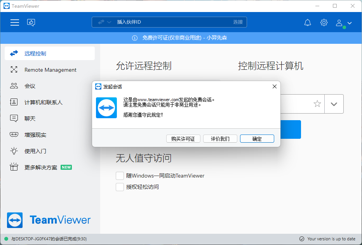The height and width of the screenshot is (245, 362).
Task: Open the hamburger menu
Action: [14, 22]
